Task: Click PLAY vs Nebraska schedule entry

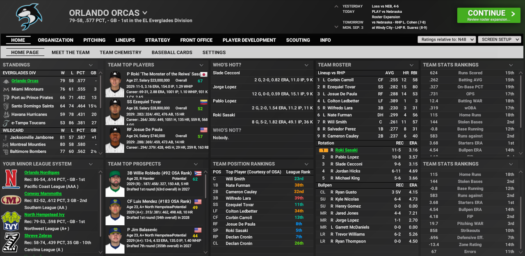Action: pyautogui.click(x=387, y=12)
